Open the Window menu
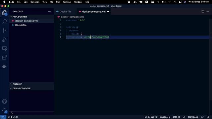Viewport: 212px width, 119px height. [x=78, y=2]
